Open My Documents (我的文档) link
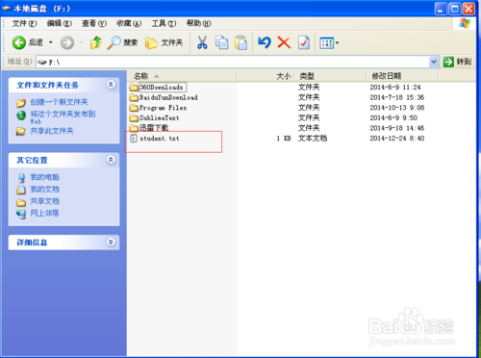The height and width of the screenshot is (358, 481). (x=44, y=190)
